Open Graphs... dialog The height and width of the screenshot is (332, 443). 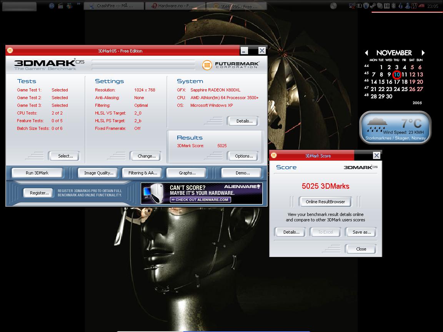187,173
